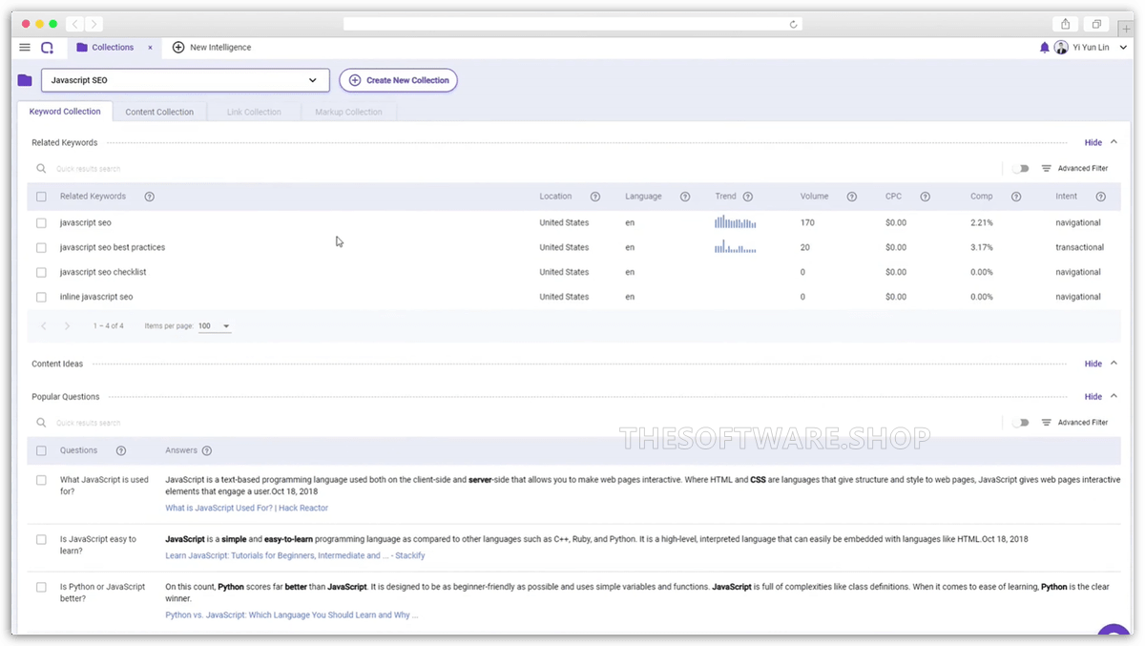The width and height of the screenshot is (1145, 646).
Task: Check 'Is JavaScript easy to learn?' question
Action: [x=41, y=539]
